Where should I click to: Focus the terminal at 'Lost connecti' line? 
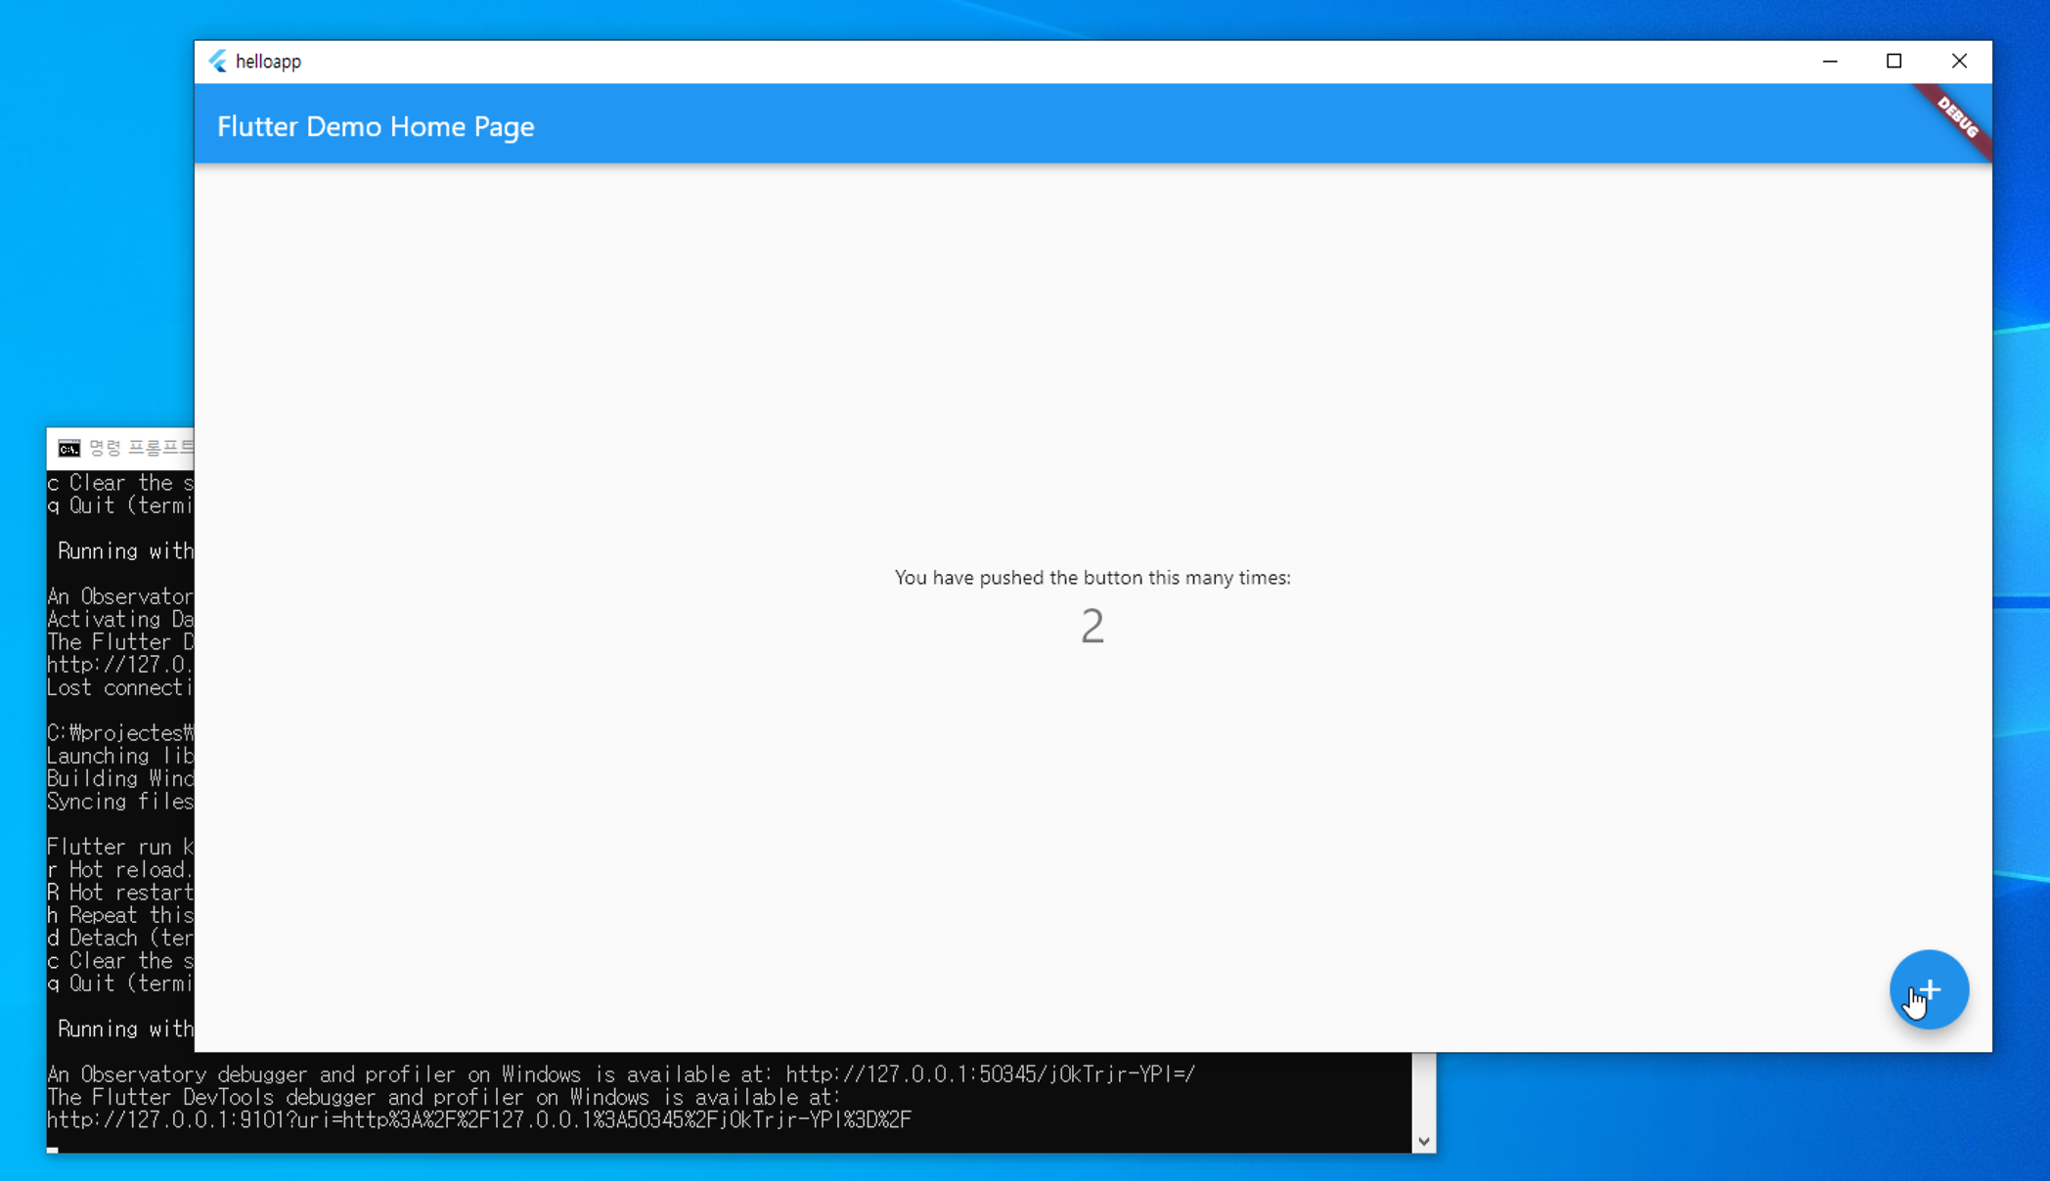pos(119,688)
